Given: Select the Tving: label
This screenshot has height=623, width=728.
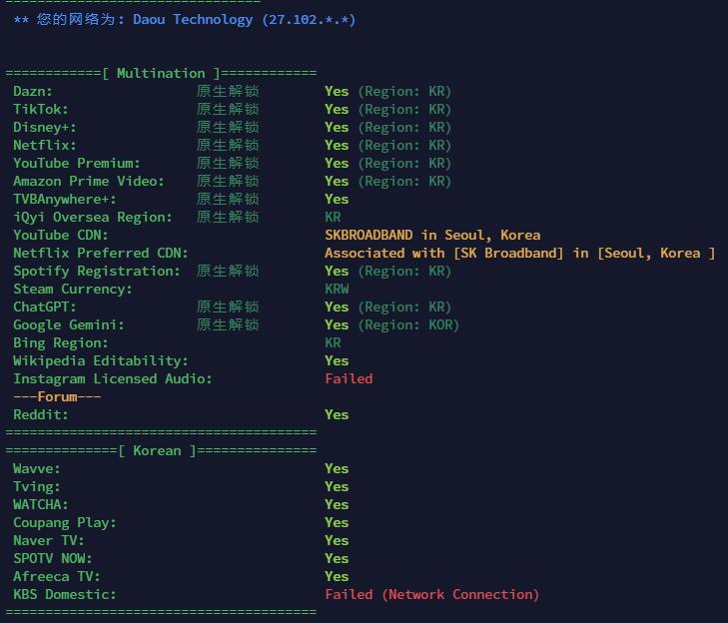Looking at the screenshot, I should pos(37,486).
